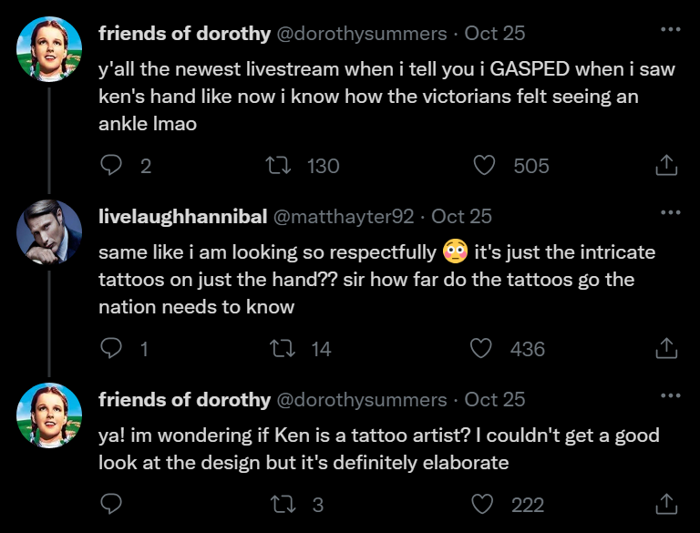This screenshot has width=700, height=533.
Task: Share the last tweet about Ken's tattoo design
Action: click(x=666, y=504)
